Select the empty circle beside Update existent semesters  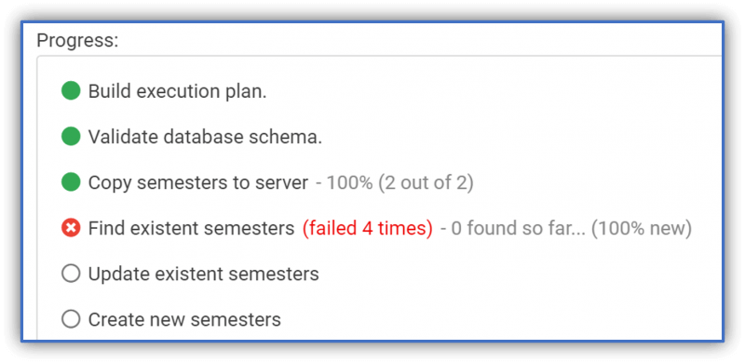71,275
